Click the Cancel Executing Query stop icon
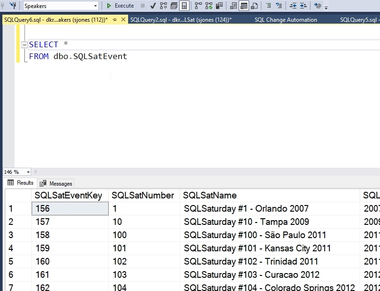This screenshot has height=291, width=380. coord(143,6)
